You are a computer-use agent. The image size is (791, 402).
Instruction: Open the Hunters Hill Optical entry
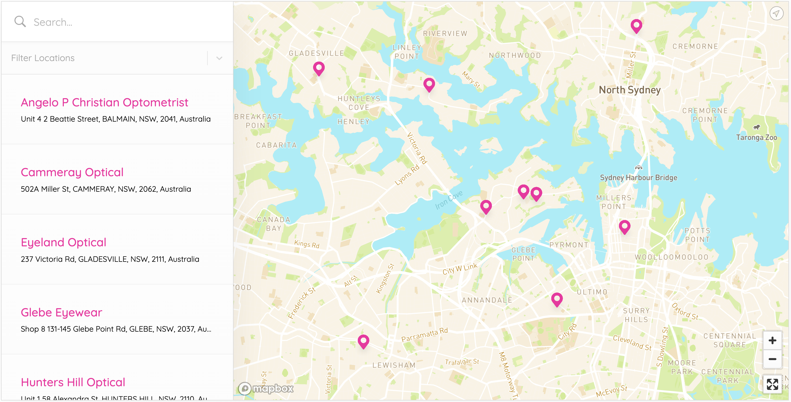(73, 382)
